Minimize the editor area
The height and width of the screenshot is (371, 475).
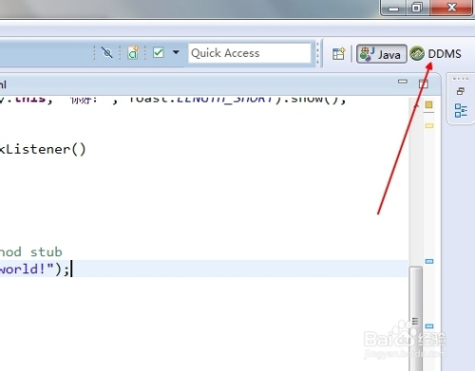(x=403, y=82)
